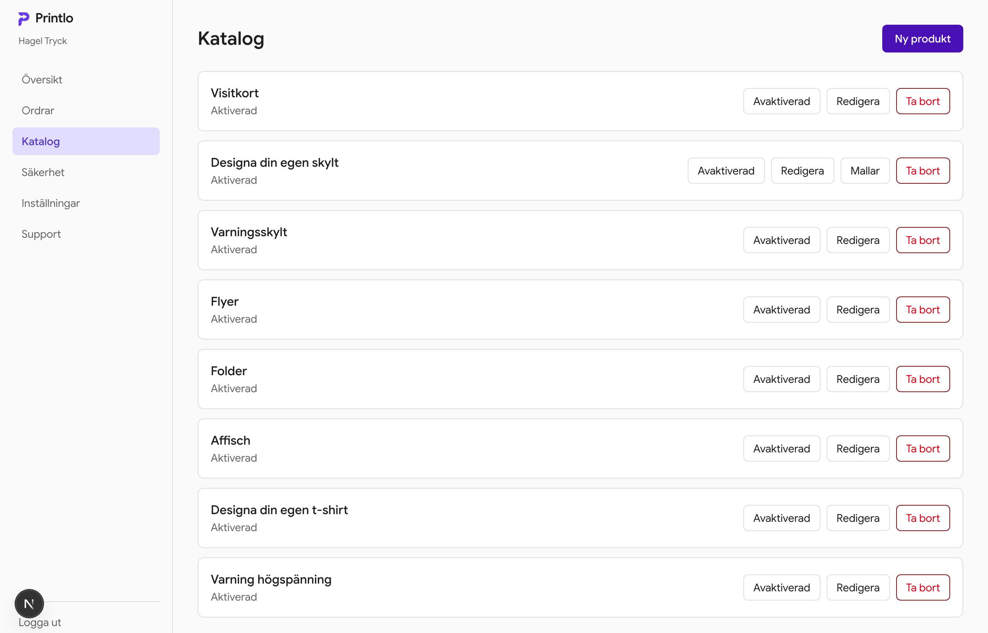Screen dimensions: 988x633
Task: Delete the Flyer product
Action: [x=923, y=310]
